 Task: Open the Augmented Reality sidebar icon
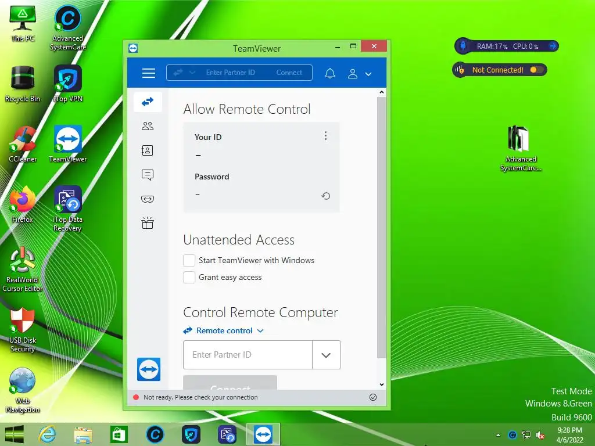coord(148,199)
